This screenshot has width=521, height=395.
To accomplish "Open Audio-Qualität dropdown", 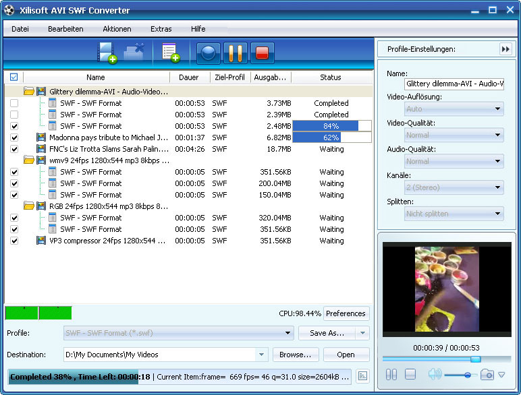I will point(454,161).
